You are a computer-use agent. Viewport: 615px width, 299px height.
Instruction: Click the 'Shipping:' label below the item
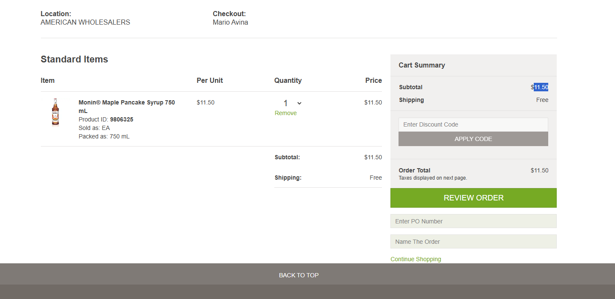pos(288,178)
